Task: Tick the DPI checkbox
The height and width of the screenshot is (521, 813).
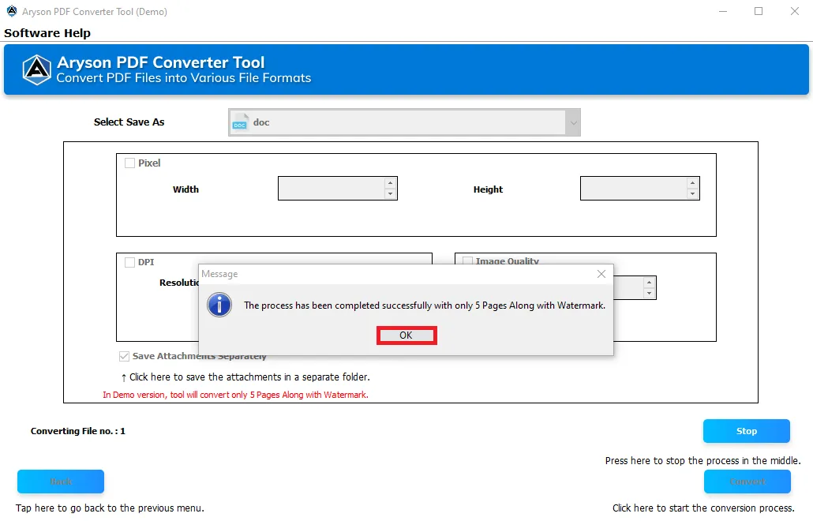Action: 129,262
